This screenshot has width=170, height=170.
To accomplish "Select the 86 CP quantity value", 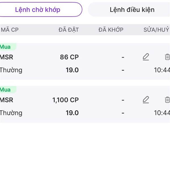I will coord(69,57).
